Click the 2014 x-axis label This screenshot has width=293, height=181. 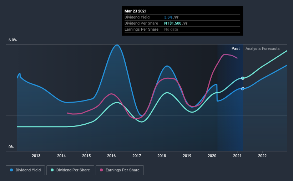(61, 156)
